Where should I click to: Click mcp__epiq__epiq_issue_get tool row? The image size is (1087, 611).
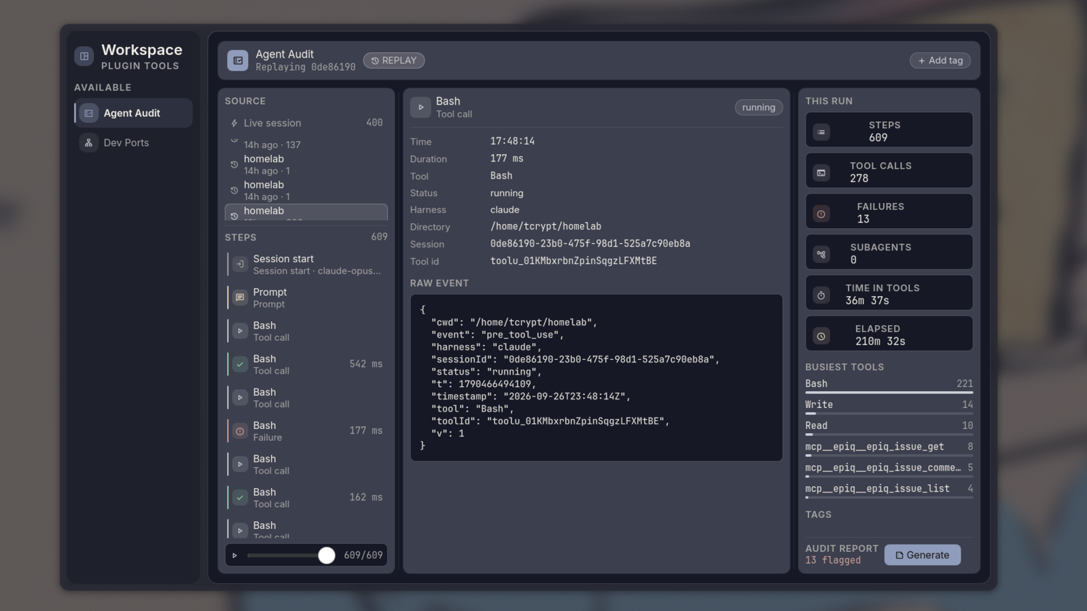(889, 449)
